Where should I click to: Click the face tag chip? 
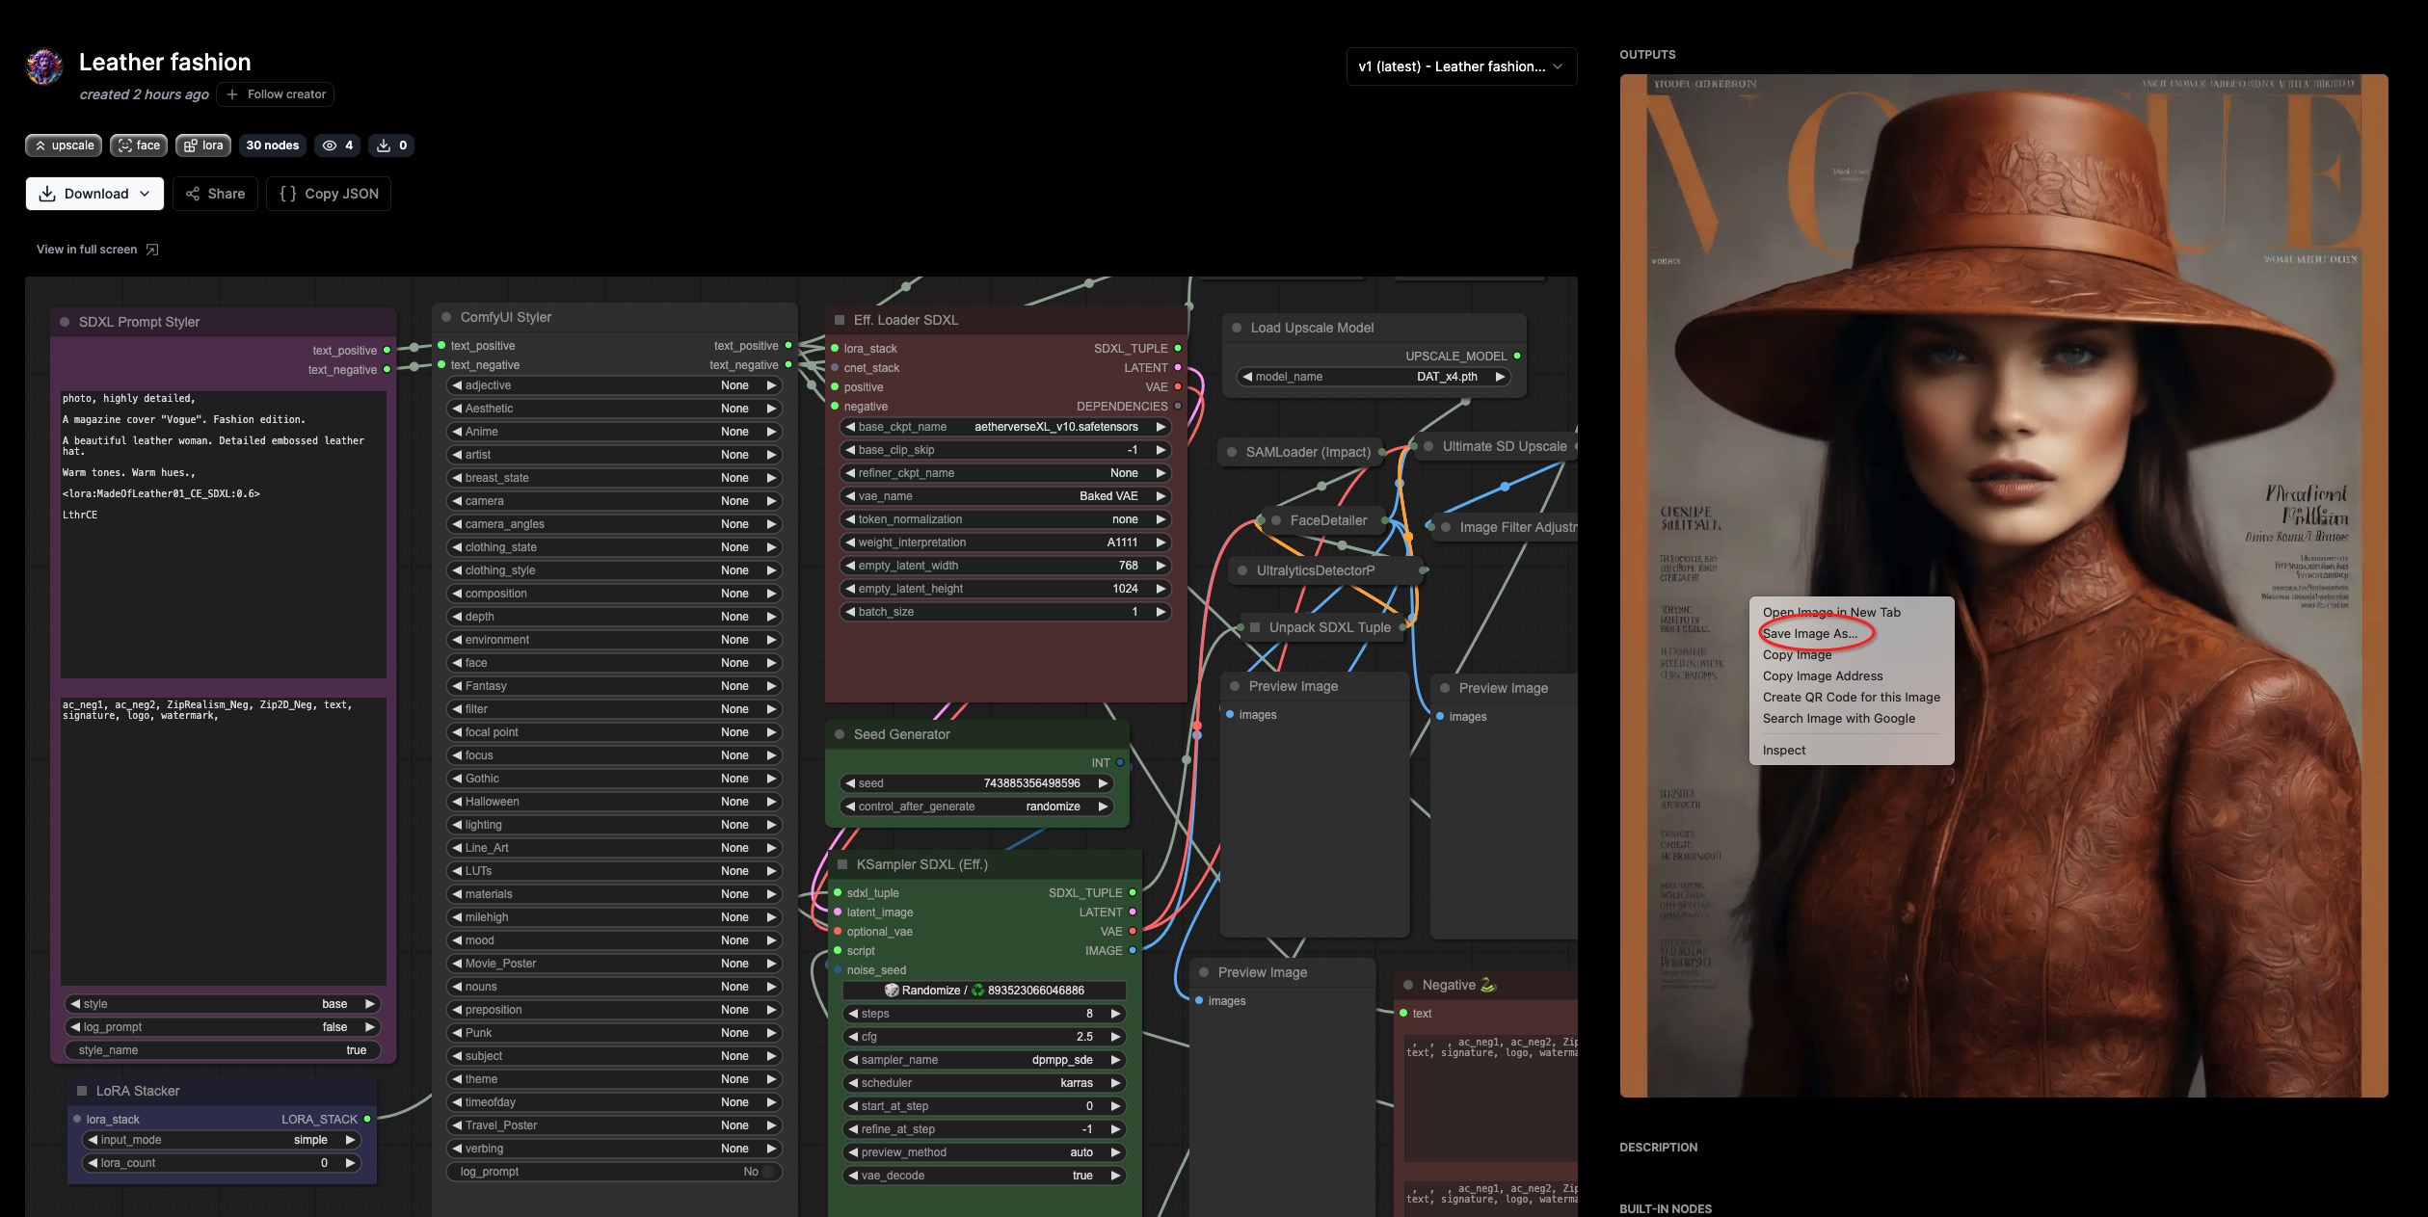pos(139,146)
